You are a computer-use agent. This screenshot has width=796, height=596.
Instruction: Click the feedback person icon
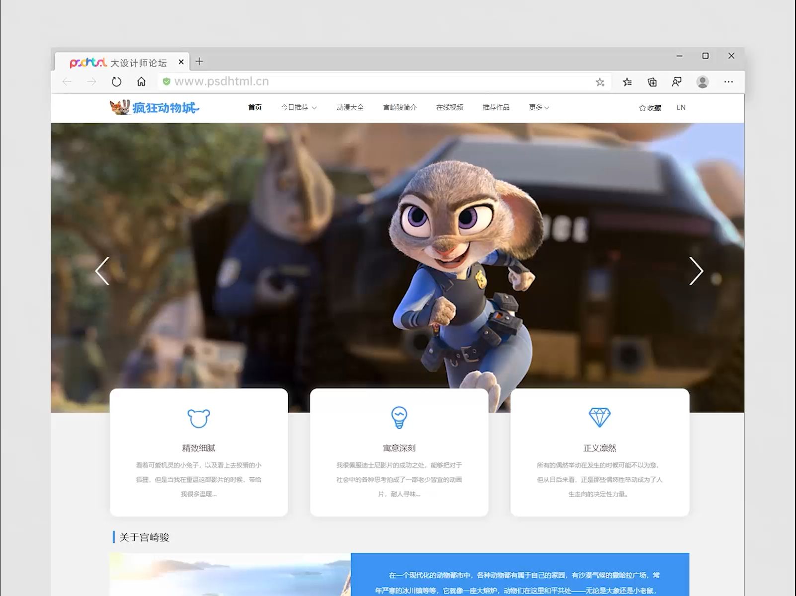point(677,82)
